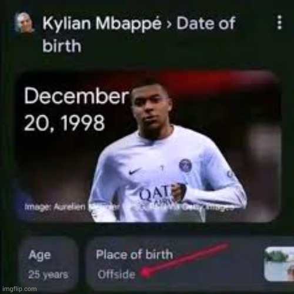Click the 'Place of birth' heading label
Viewport: 294px width, 294px height.
pos(135,255)
